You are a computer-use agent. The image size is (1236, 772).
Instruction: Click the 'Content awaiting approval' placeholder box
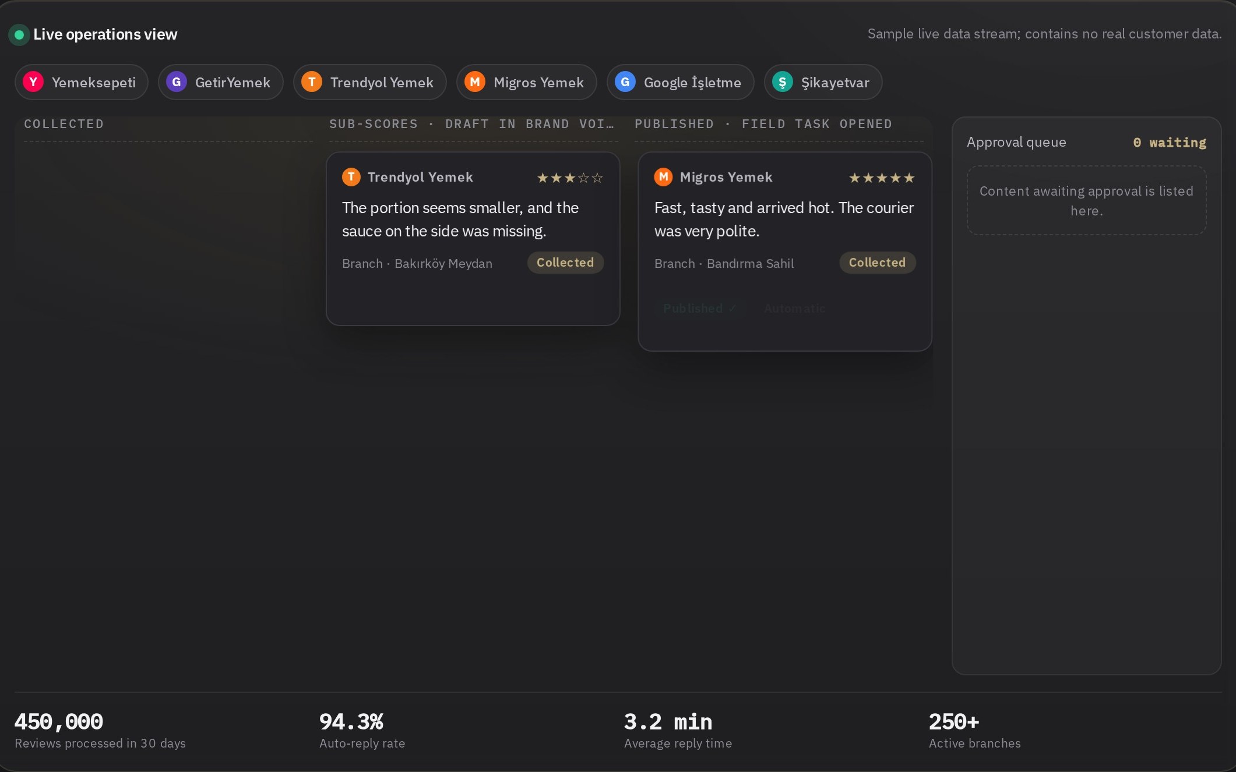pos(1087,201)
